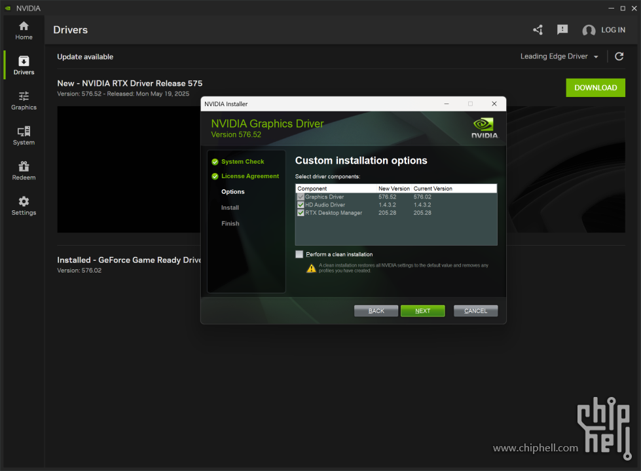Uncheck the HD Audio Driver component

point(301,205)
